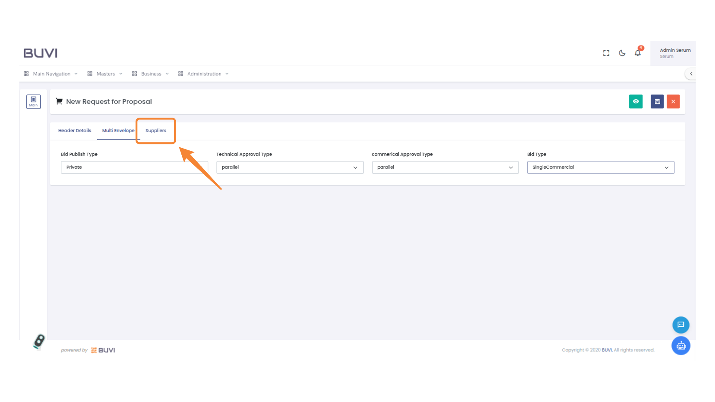Toggle dark mode moon icon

coord(622,53)
